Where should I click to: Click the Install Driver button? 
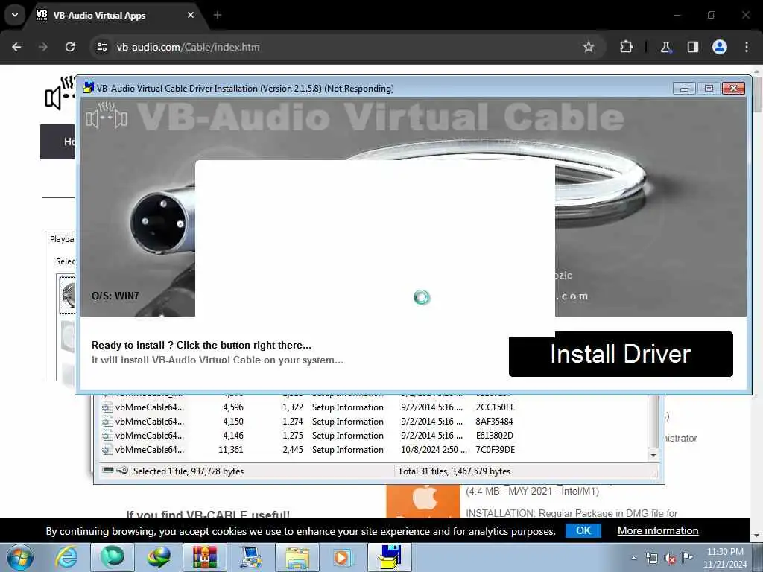(x=621, y=354)
